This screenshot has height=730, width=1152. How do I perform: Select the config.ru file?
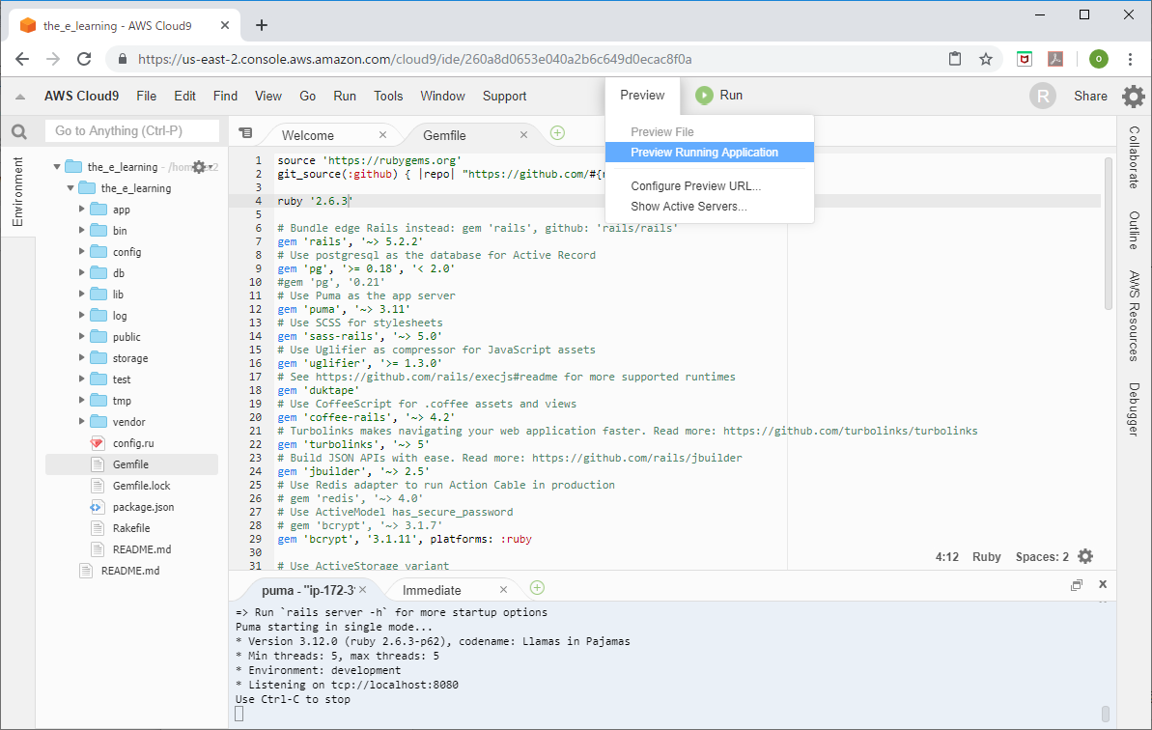133,443
